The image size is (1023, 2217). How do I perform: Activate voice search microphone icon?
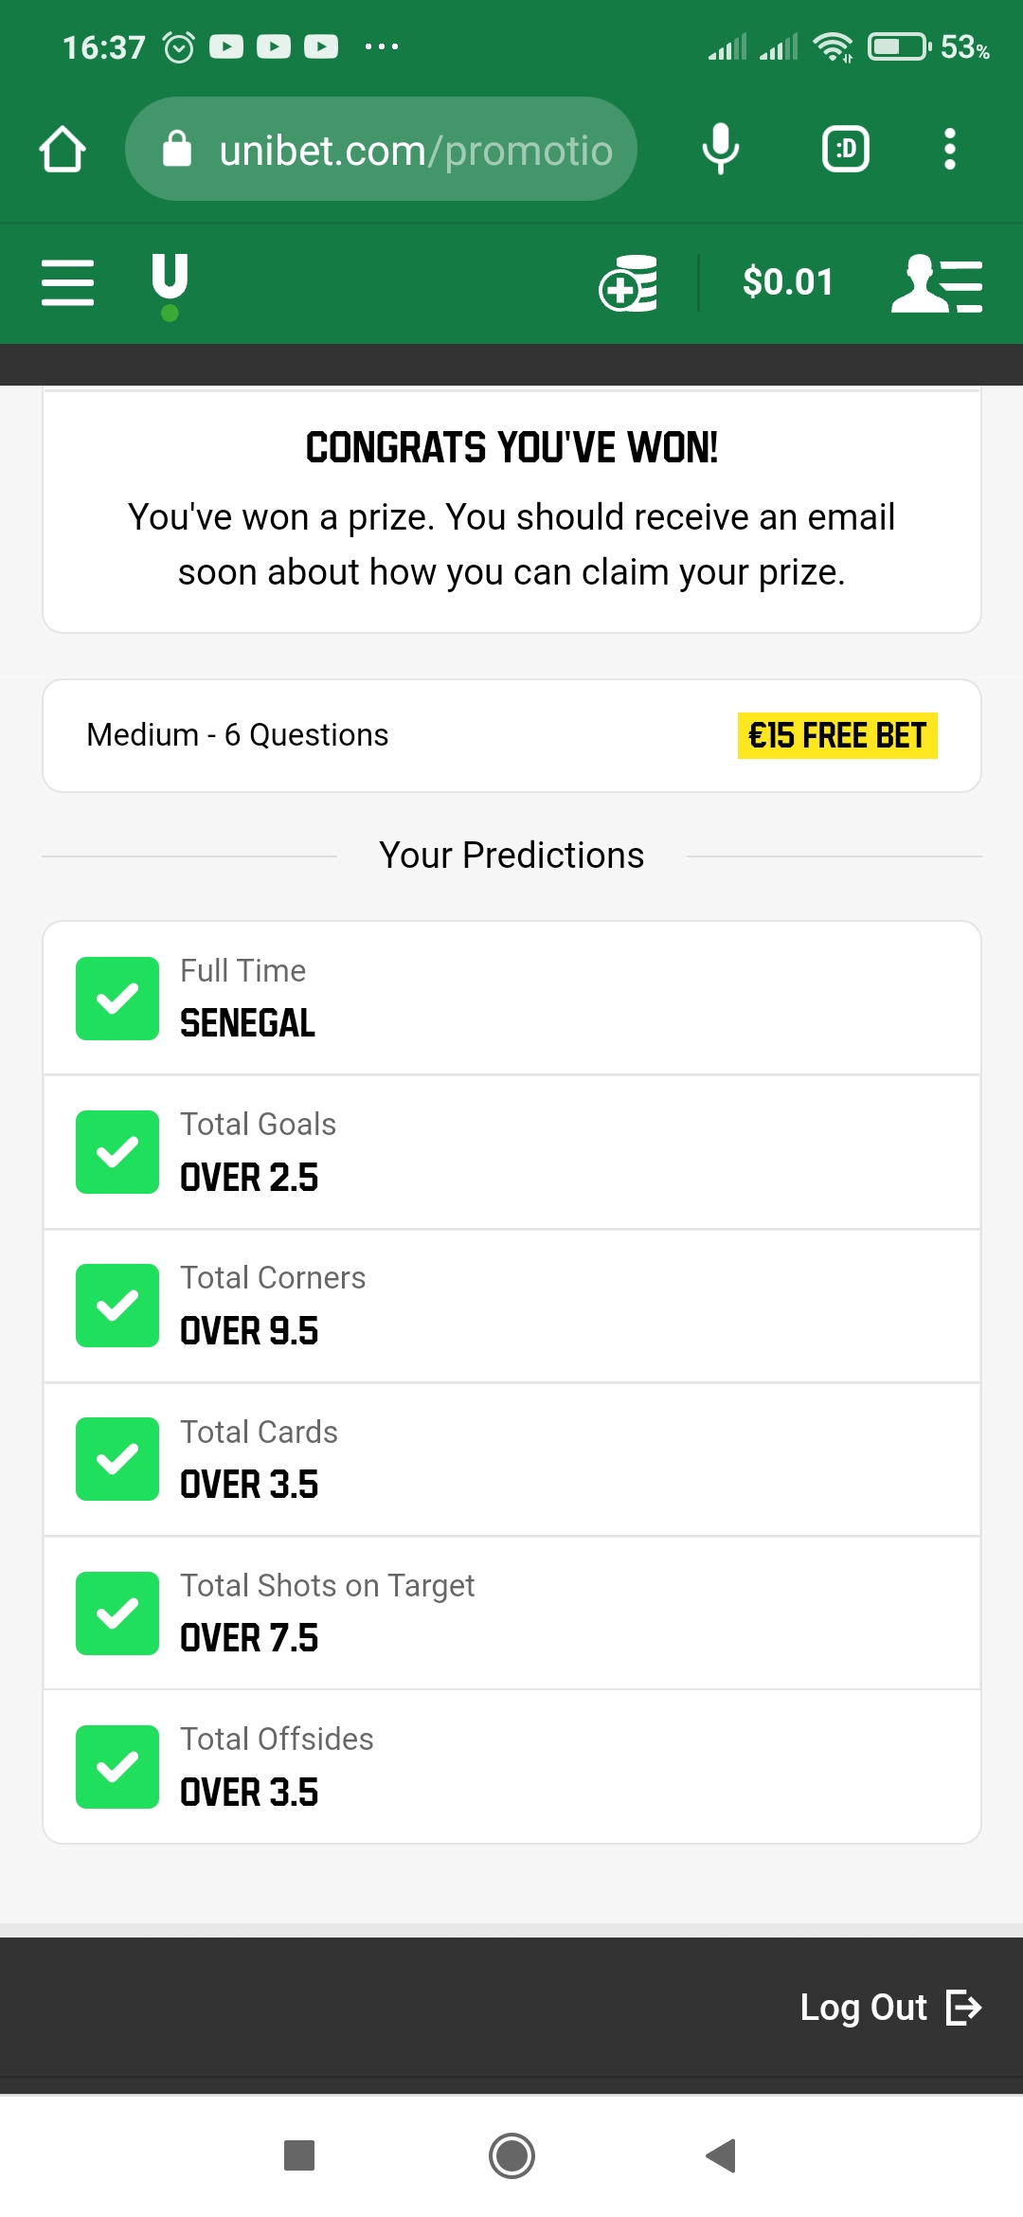pyautogui.click(x=721, y=150)
